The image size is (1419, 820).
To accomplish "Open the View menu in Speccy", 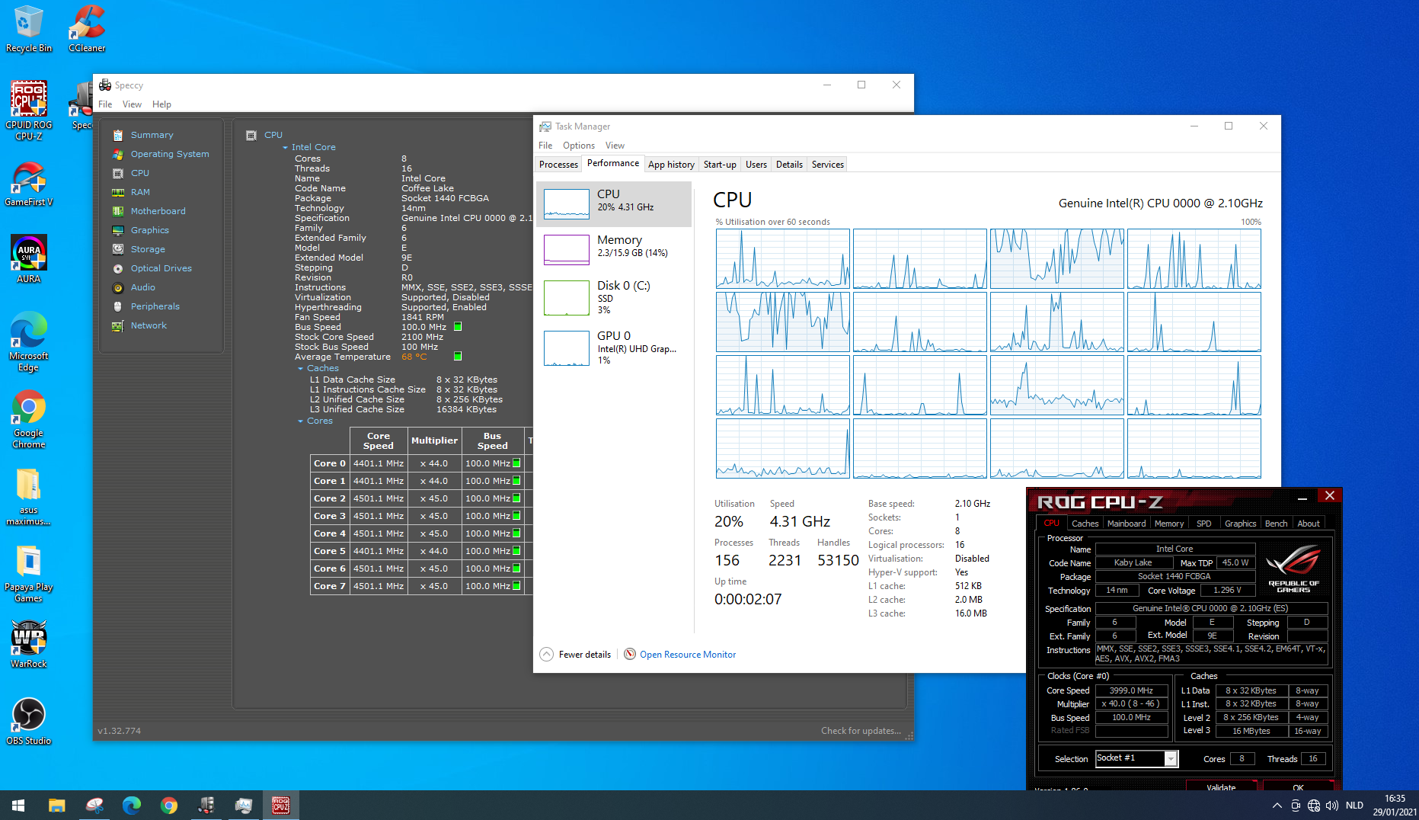I will point(132,104).
